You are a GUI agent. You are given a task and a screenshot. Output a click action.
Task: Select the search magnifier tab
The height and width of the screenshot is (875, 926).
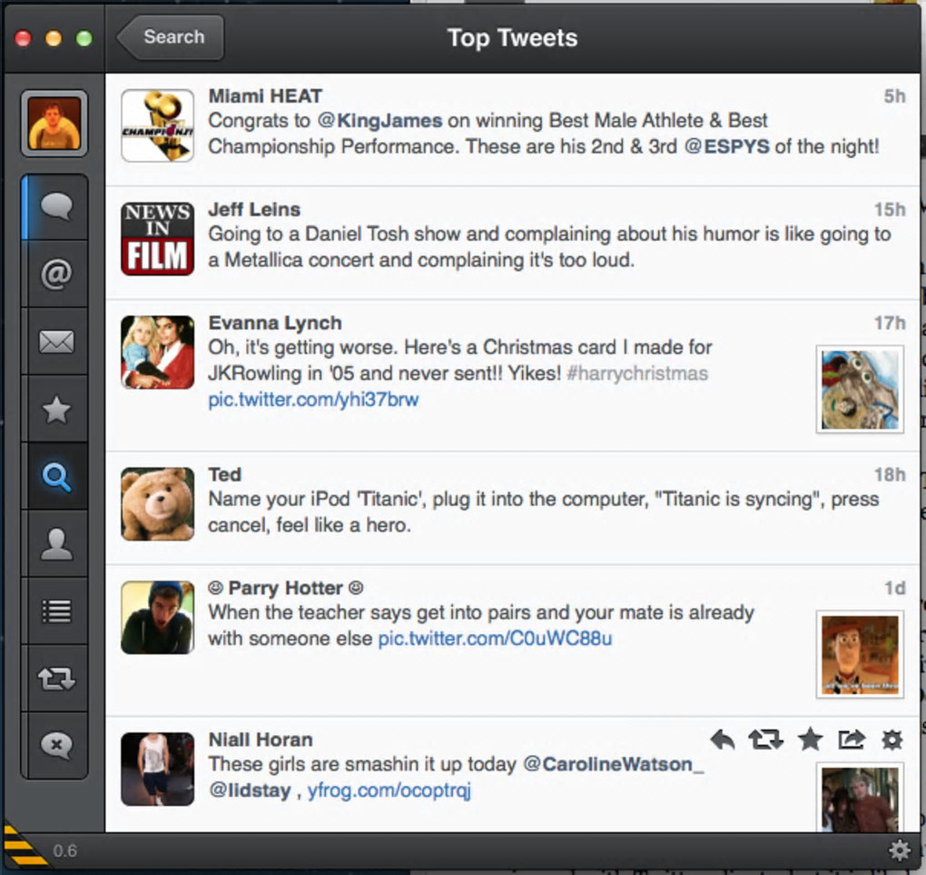[55, 476]
